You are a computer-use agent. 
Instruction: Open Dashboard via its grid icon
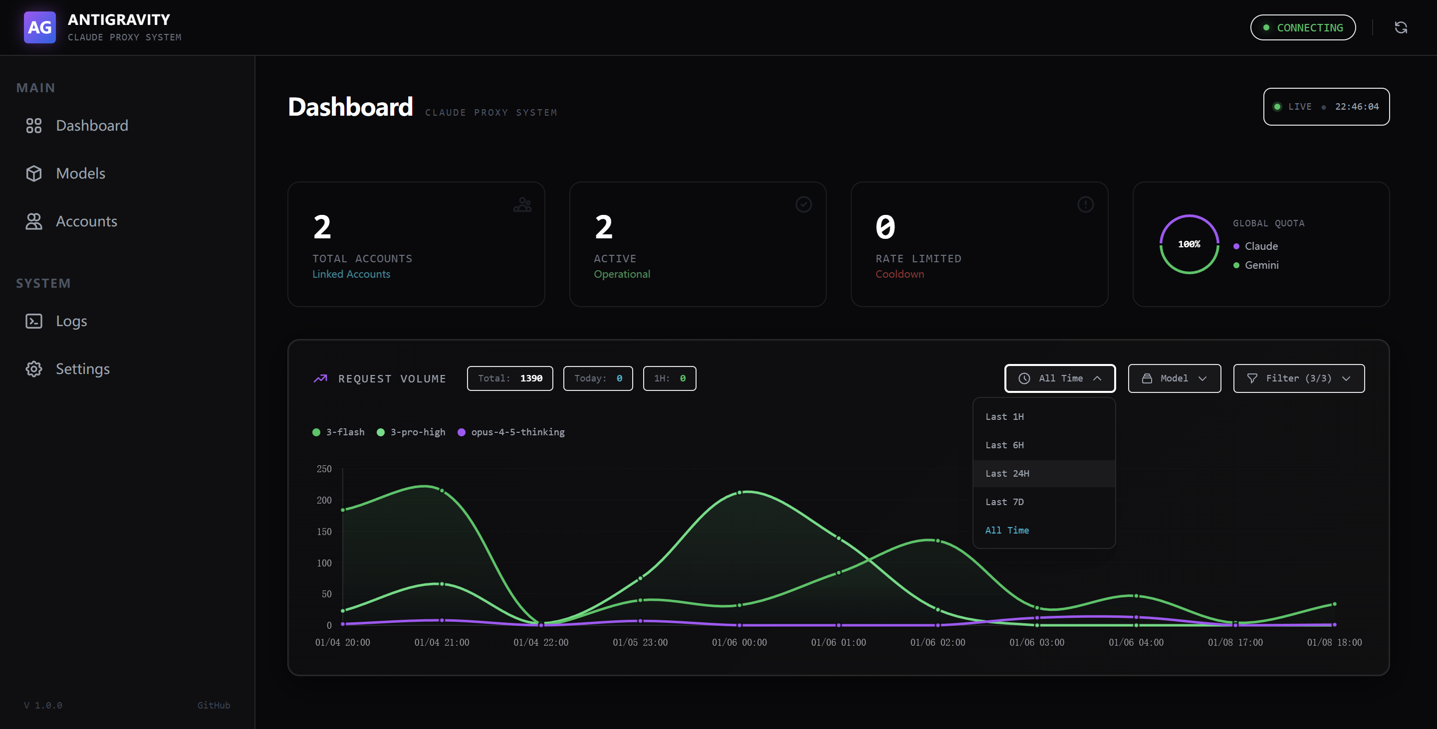pyautogui.click(x=33, y=125)
